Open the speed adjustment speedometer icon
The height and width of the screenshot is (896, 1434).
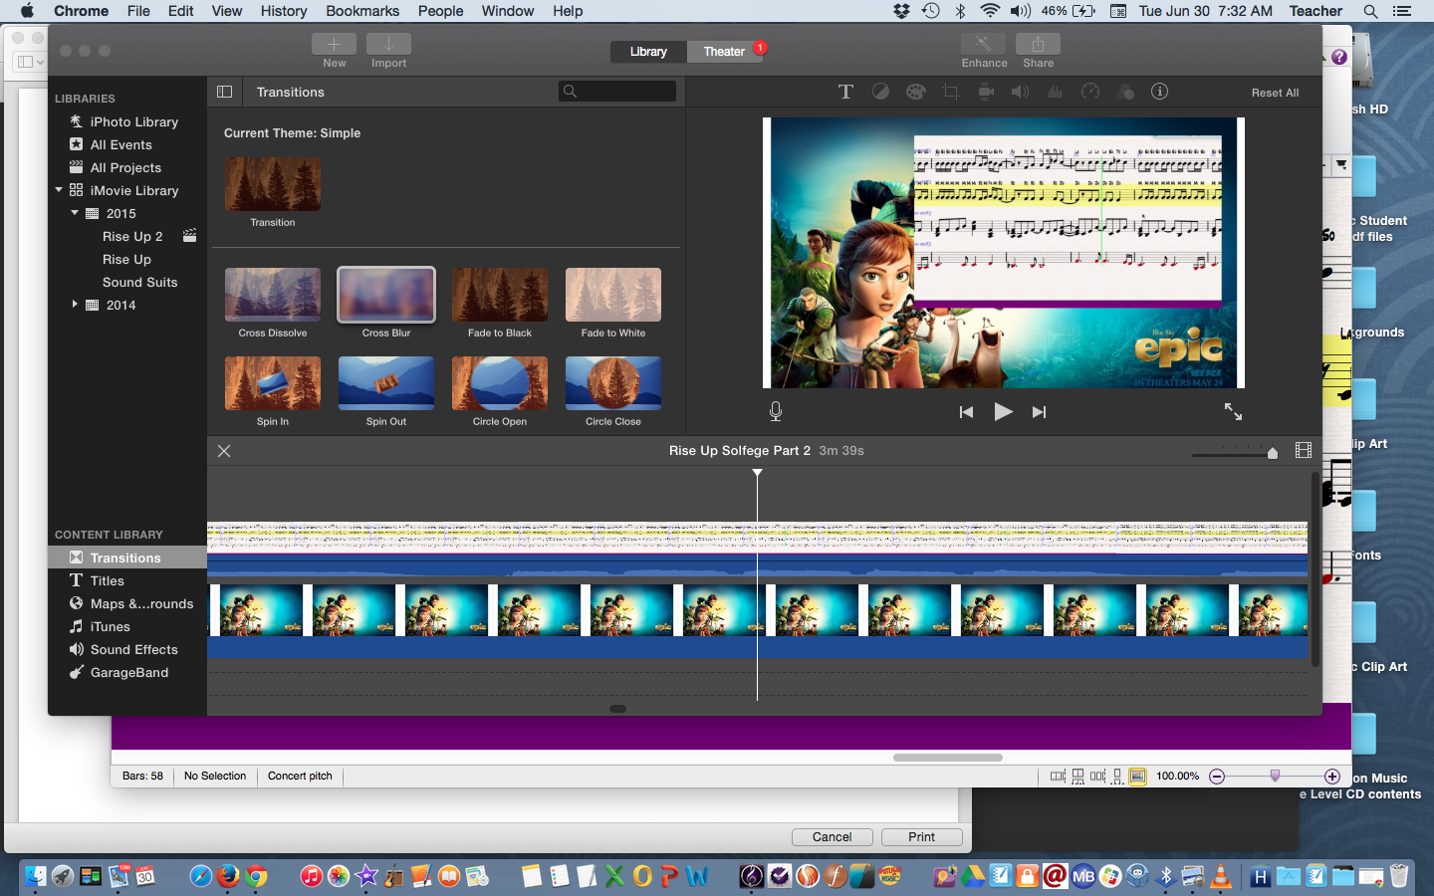coord(1090,92)
